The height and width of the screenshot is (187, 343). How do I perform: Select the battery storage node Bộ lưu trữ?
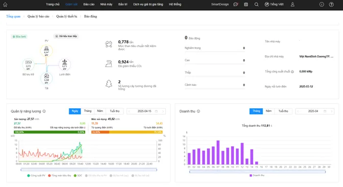[x=28, y=64]
